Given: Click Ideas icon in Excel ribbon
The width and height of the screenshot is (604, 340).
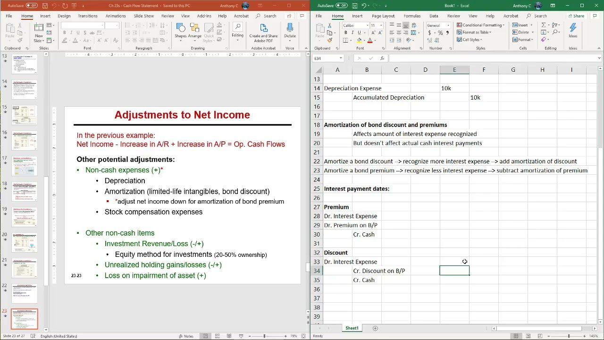Looking at the screenshot, I should pyautogui.click(x=573, y=31).
